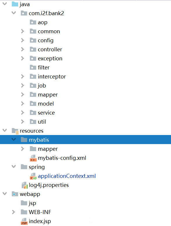Click the java source folder icon
Screen dimensions: 171x226
(15, 4)
